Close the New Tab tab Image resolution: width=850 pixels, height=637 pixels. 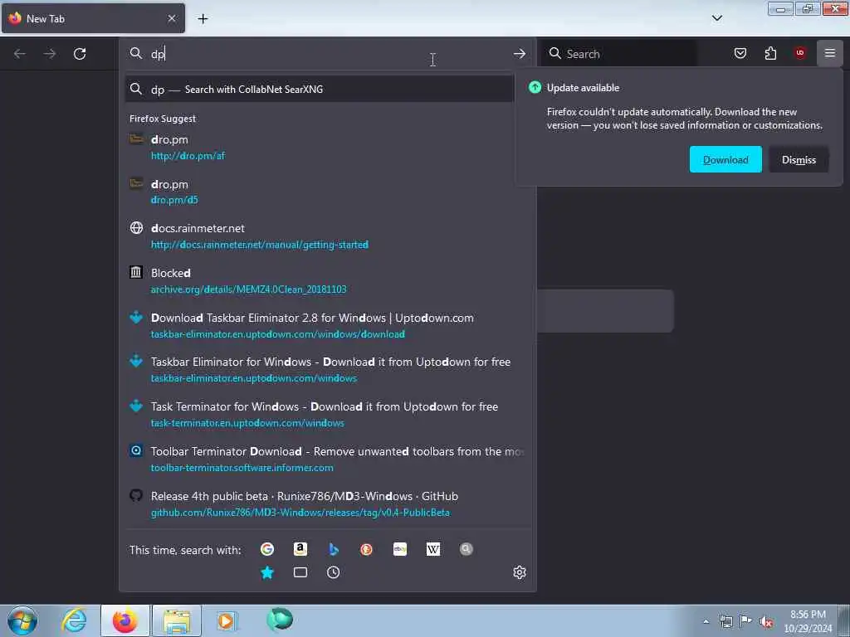172,18
